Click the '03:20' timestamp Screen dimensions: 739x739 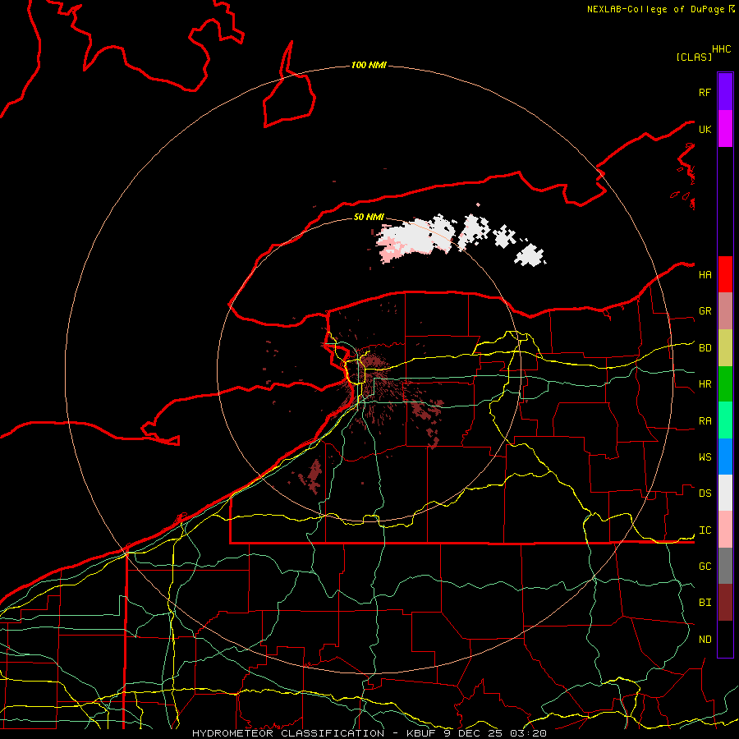coord(527,733)
